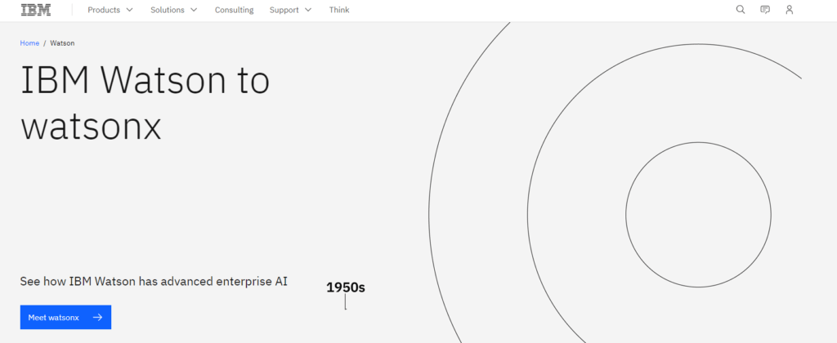Expand the Solutions dropdown chevron

194,10
